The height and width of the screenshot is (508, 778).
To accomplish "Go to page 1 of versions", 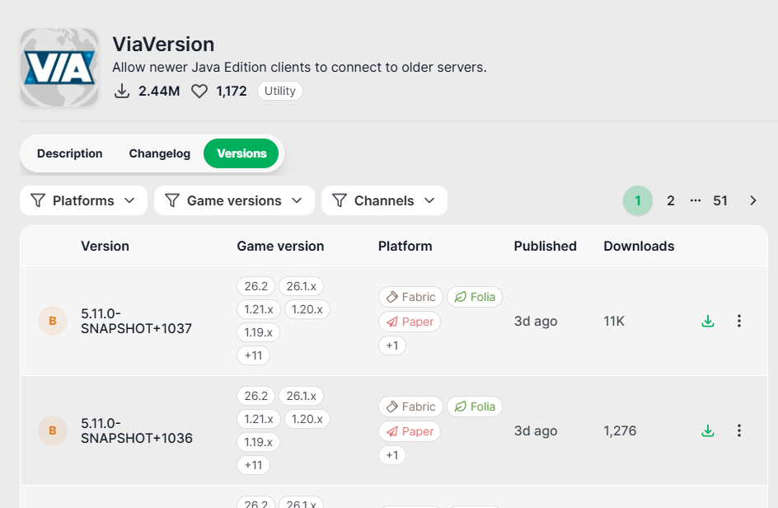I will pos(638,200).
